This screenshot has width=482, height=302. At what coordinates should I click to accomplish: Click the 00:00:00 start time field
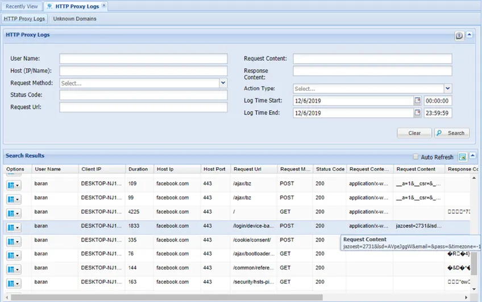tap(438, 101)
